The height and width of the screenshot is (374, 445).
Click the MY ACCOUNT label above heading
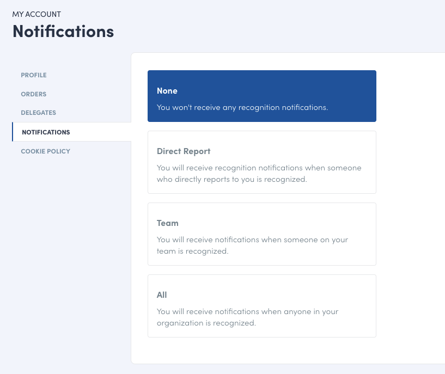coord(36,14)
